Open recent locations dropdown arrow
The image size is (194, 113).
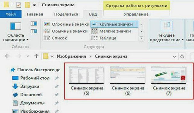[28, 56]
